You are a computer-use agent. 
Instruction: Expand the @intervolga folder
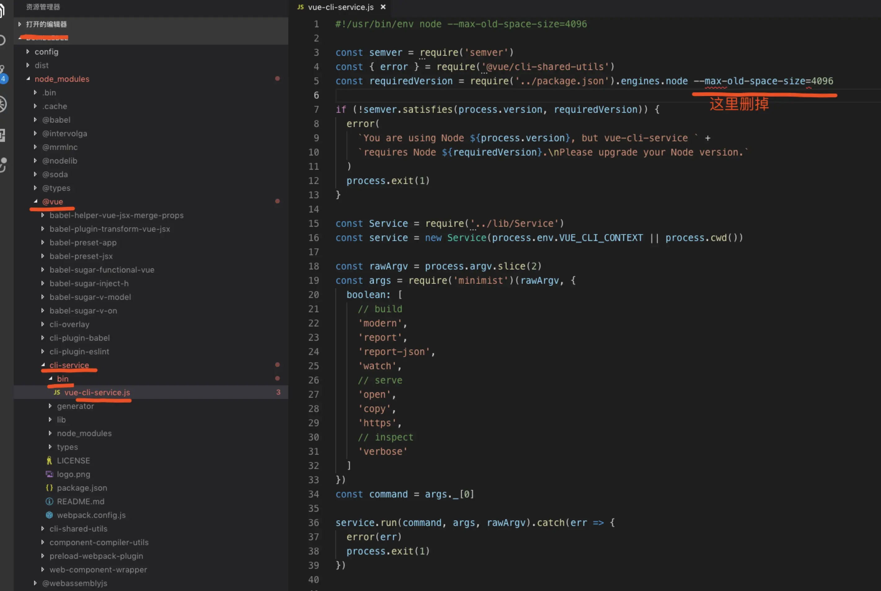coord(151,134)
